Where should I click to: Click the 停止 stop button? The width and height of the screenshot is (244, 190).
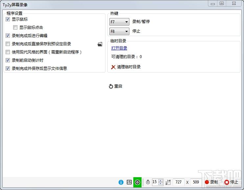(231, 182)
